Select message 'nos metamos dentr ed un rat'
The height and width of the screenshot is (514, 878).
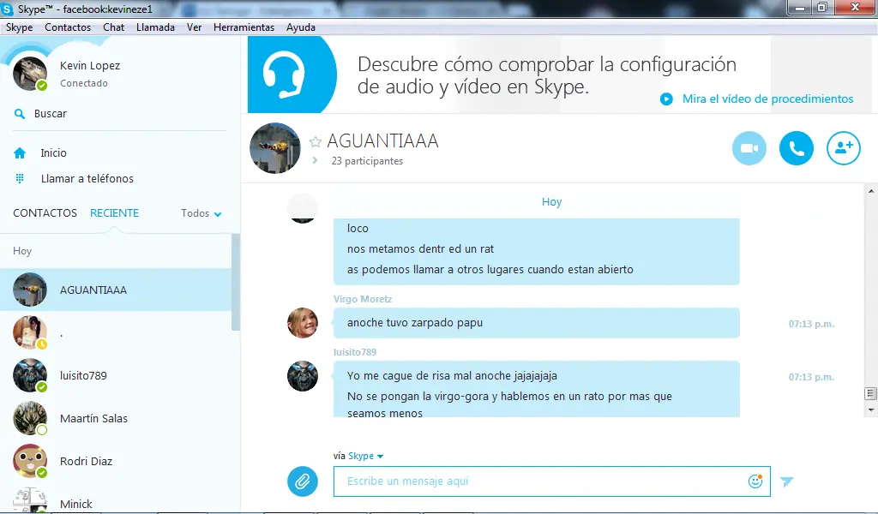tap(420, 249)
